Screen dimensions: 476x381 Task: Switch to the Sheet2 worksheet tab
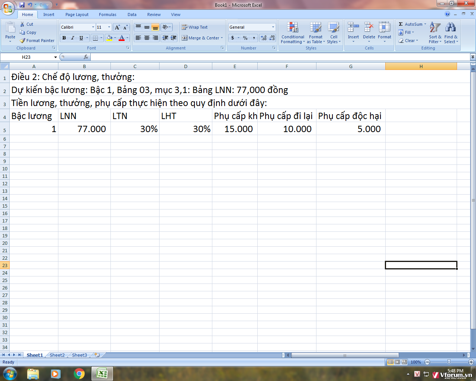57,355
